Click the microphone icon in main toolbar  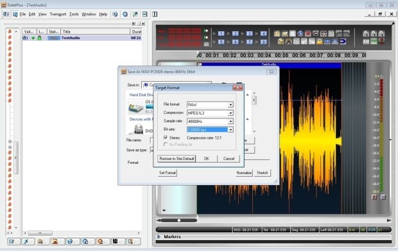[135, 14]
